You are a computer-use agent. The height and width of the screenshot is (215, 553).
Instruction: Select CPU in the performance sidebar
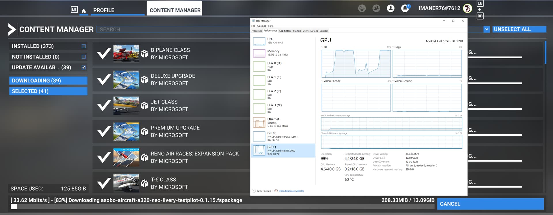click(283, 41)
